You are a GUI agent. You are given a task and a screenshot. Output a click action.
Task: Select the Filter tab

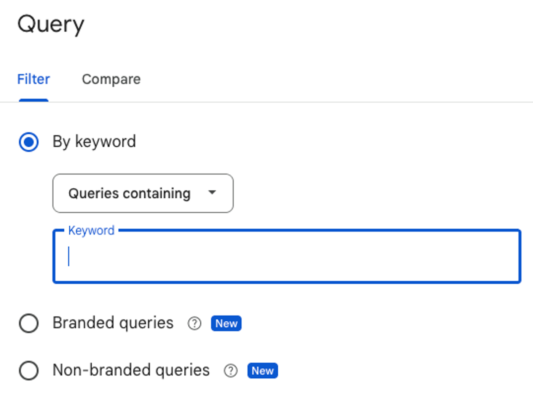[x=33, y=79]
